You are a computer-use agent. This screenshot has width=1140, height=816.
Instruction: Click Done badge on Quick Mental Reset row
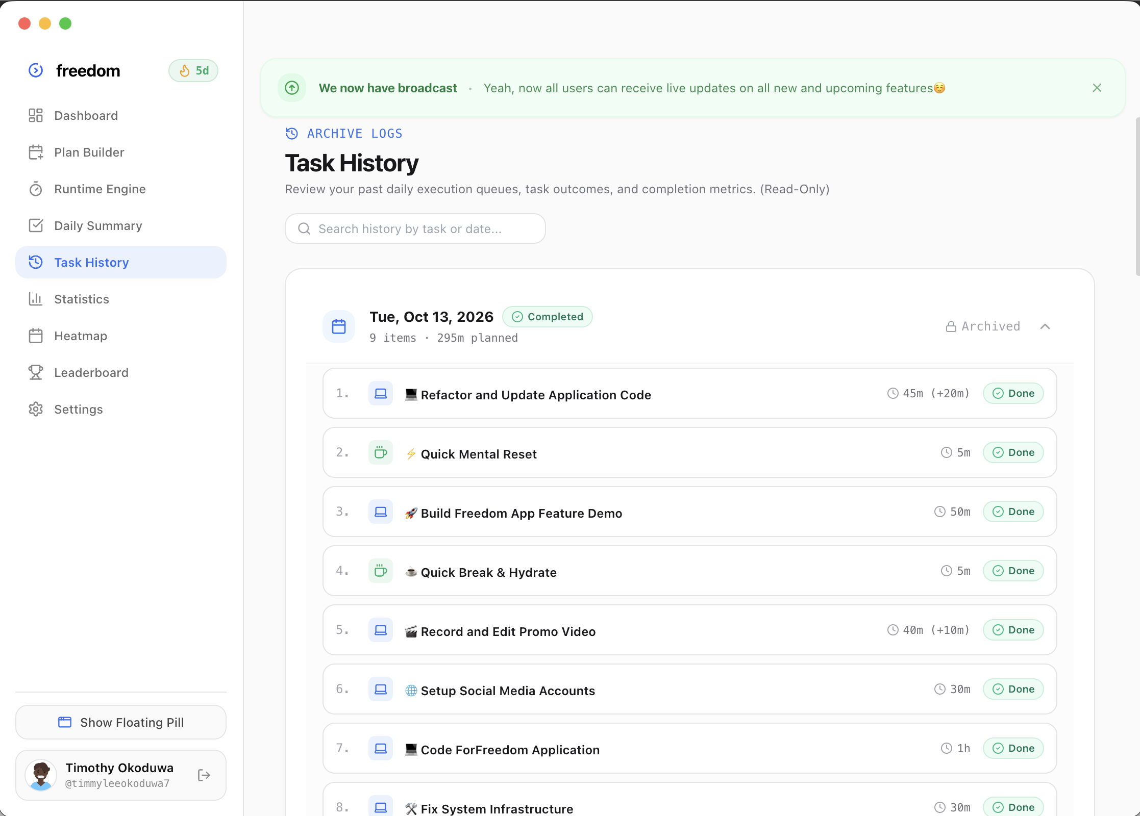click(x=1013, y=452)
